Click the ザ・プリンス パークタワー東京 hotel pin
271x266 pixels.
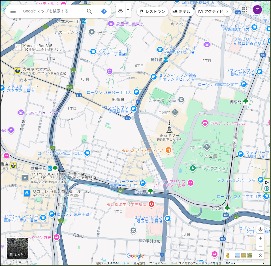(191, 183)
